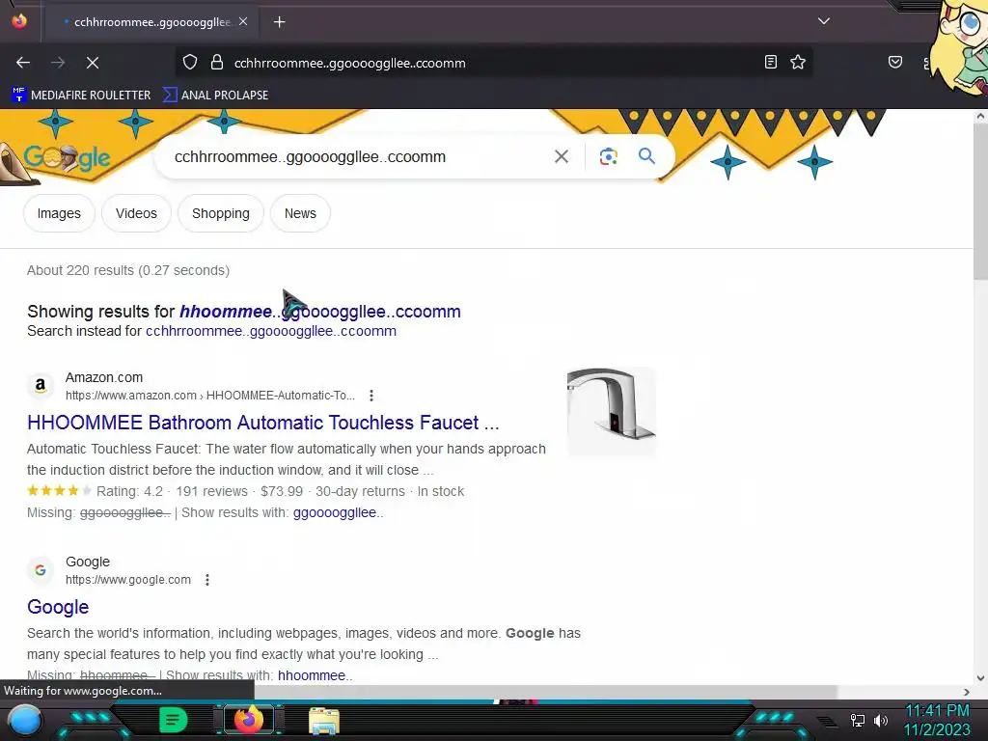Click the Amazon.com site name text
The width and height of the screenshot is (988, 741).
(104, 377)
